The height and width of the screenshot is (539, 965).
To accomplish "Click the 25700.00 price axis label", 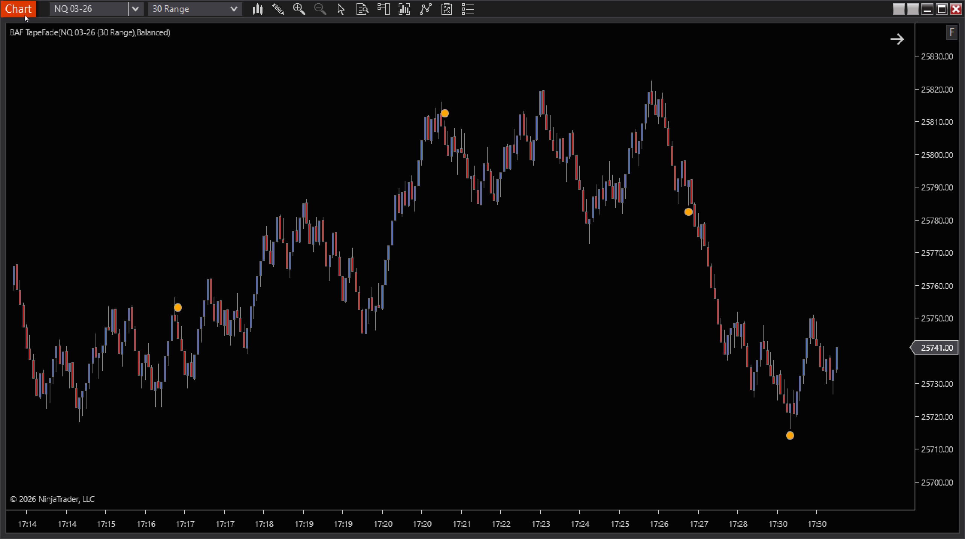I will [x=937, y=483].
